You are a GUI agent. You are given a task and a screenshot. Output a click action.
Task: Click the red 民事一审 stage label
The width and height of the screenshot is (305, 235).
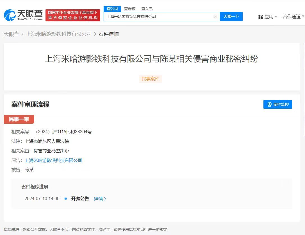click(19, 119)
